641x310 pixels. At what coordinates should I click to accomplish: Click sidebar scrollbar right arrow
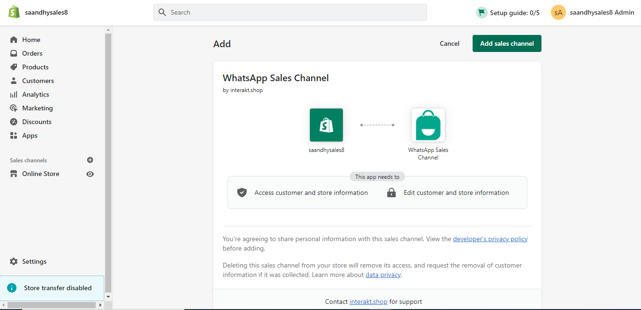pyautogui.click(x=100, y=305)
